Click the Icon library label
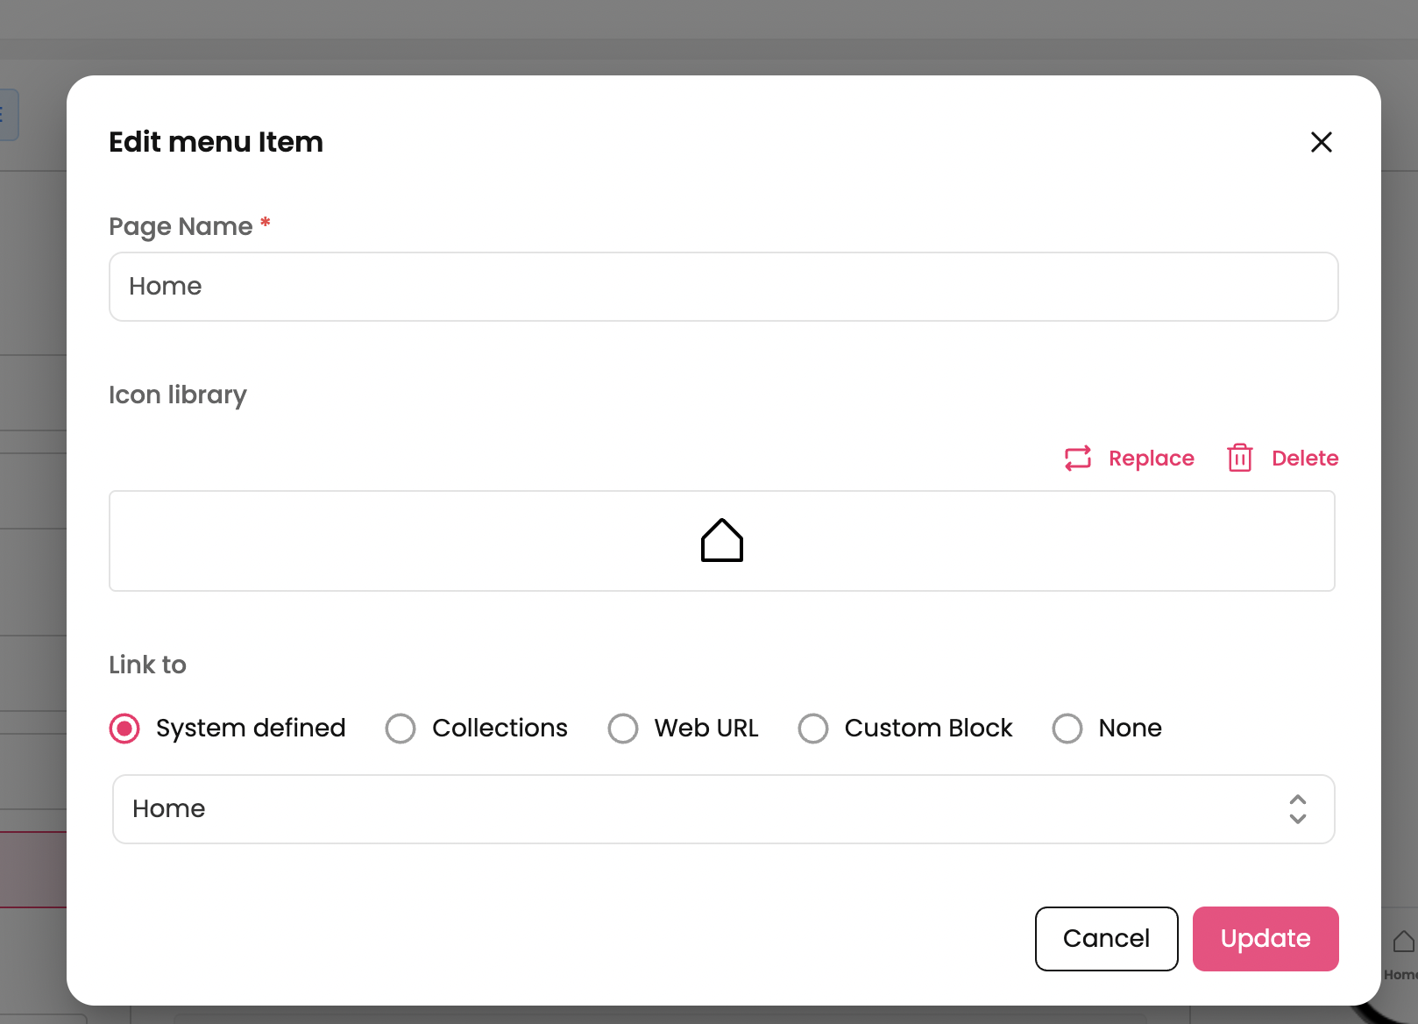 (x=178, y=395)
